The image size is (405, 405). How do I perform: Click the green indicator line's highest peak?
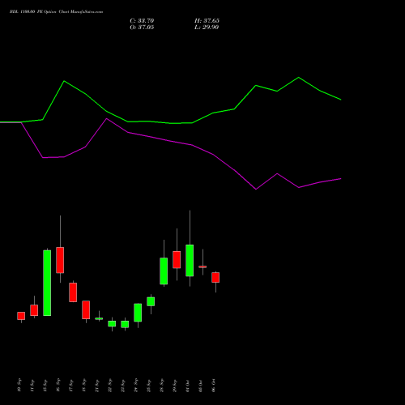pyautogui.click(x=298, y=78)
